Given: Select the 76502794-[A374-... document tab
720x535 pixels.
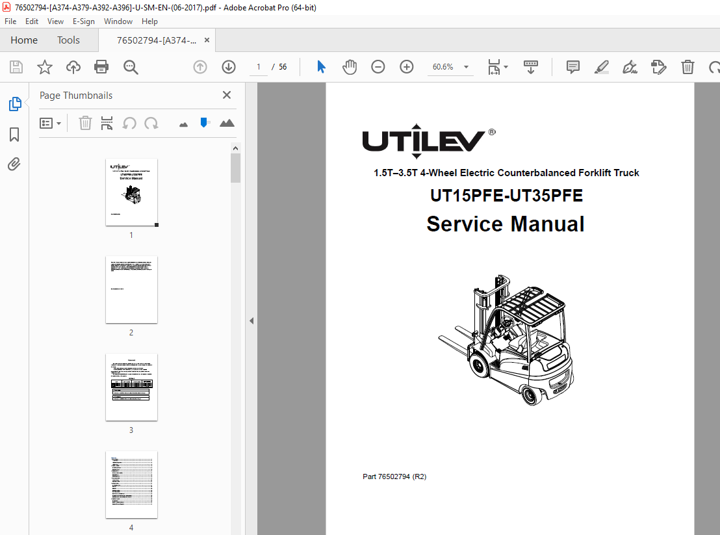Looking at the screenshot, I should pos(156,40).
